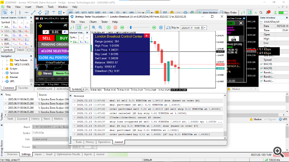The image size is (289, 162).
Task: Close the main Market Watch panel
Action: tap(31, 18)
